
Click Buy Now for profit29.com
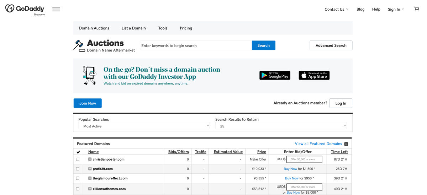click(x=290, y=169)
